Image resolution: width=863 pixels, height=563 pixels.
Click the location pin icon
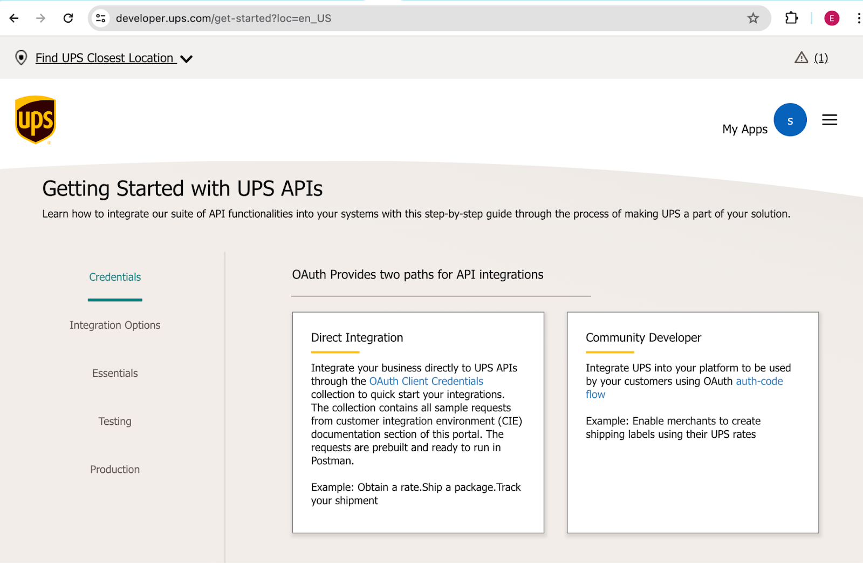point(20,57)
